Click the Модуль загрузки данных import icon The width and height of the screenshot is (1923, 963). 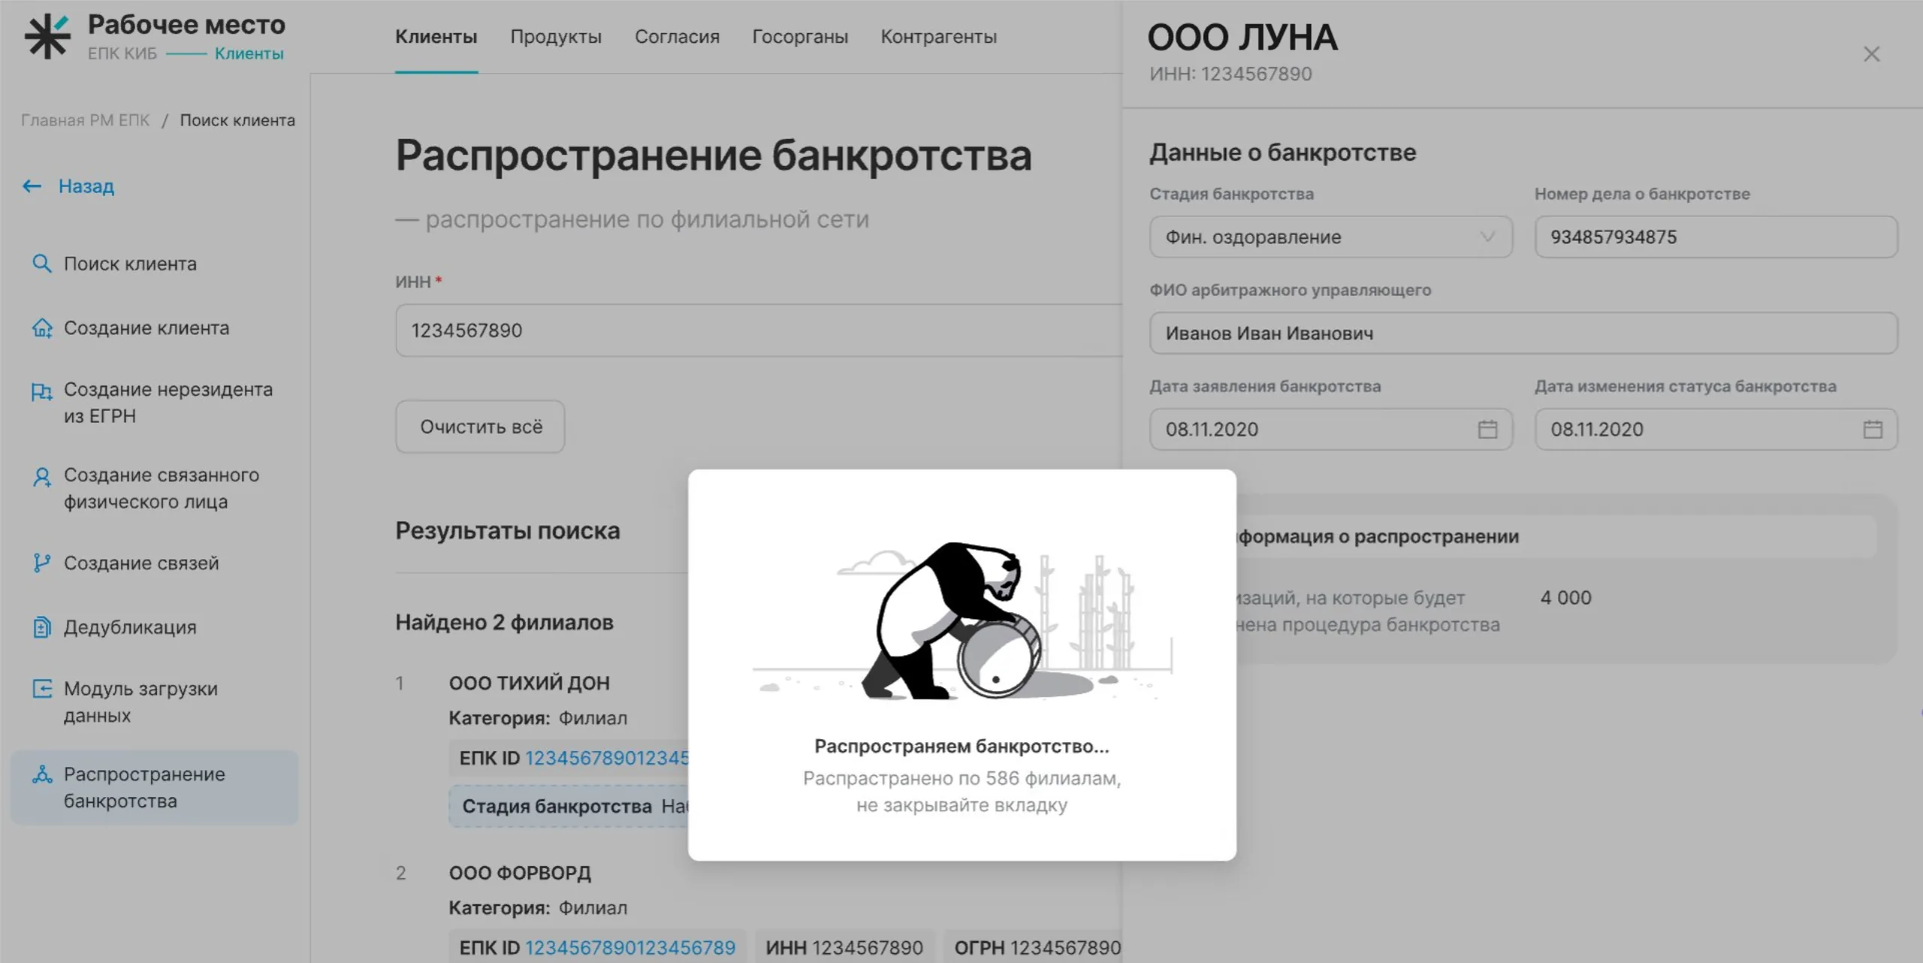click(42, 689)
